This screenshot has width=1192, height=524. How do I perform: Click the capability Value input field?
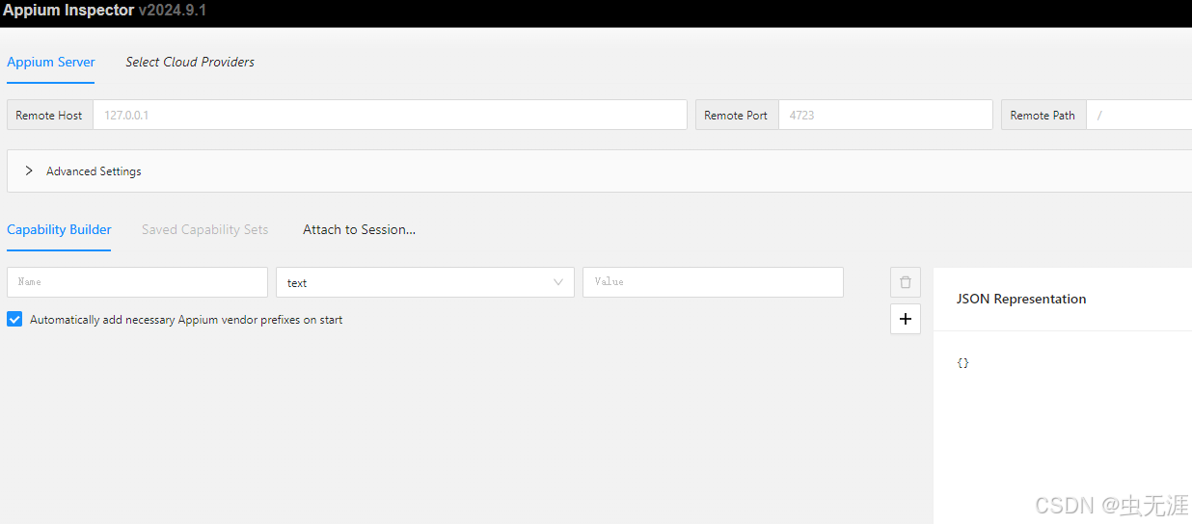713,282
